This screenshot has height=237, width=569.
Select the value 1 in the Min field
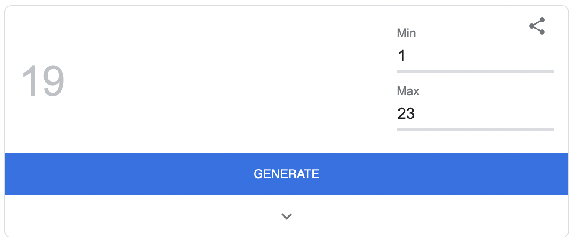click(x=401, y=56)
